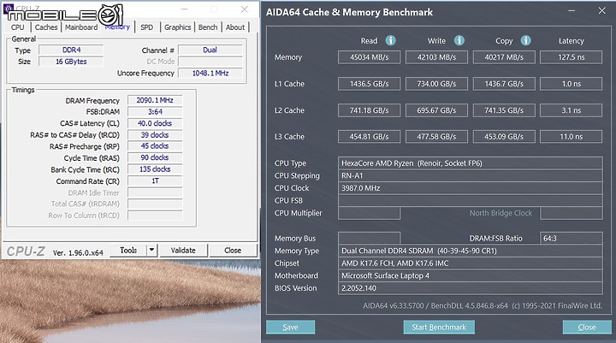616x343 pixels.
Task: Click the Memory Write value 42103 MB/s
Action: pos(436,57)
